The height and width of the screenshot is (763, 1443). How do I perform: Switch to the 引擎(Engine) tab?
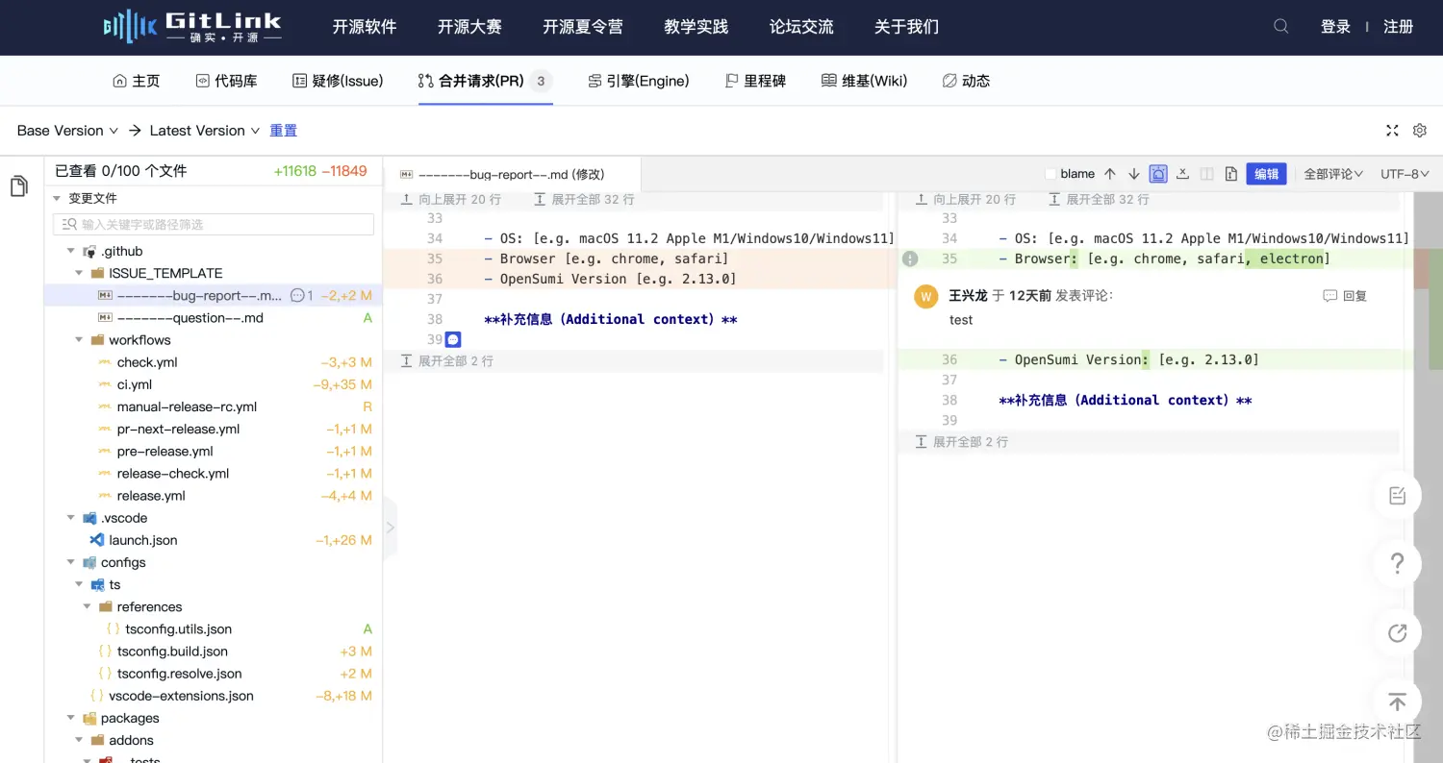(x=639, y=81)
